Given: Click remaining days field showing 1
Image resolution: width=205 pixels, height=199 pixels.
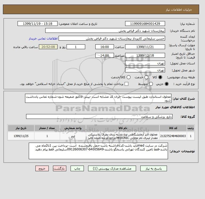Looking at the screenshot, I should click(x=76, y=47).
